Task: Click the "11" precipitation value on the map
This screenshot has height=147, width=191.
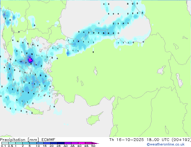Action: pyautogui.click(x=21, y=61)
